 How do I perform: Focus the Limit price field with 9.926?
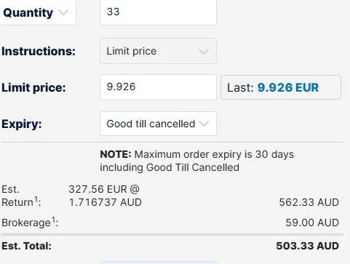(158, 87)
